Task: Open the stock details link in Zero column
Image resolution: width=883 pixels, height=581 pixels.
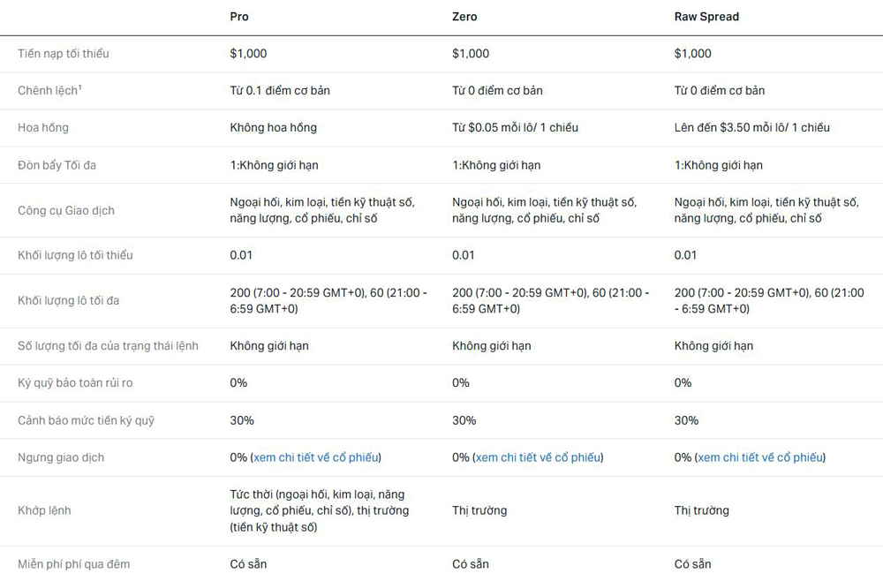Action: 538,457
